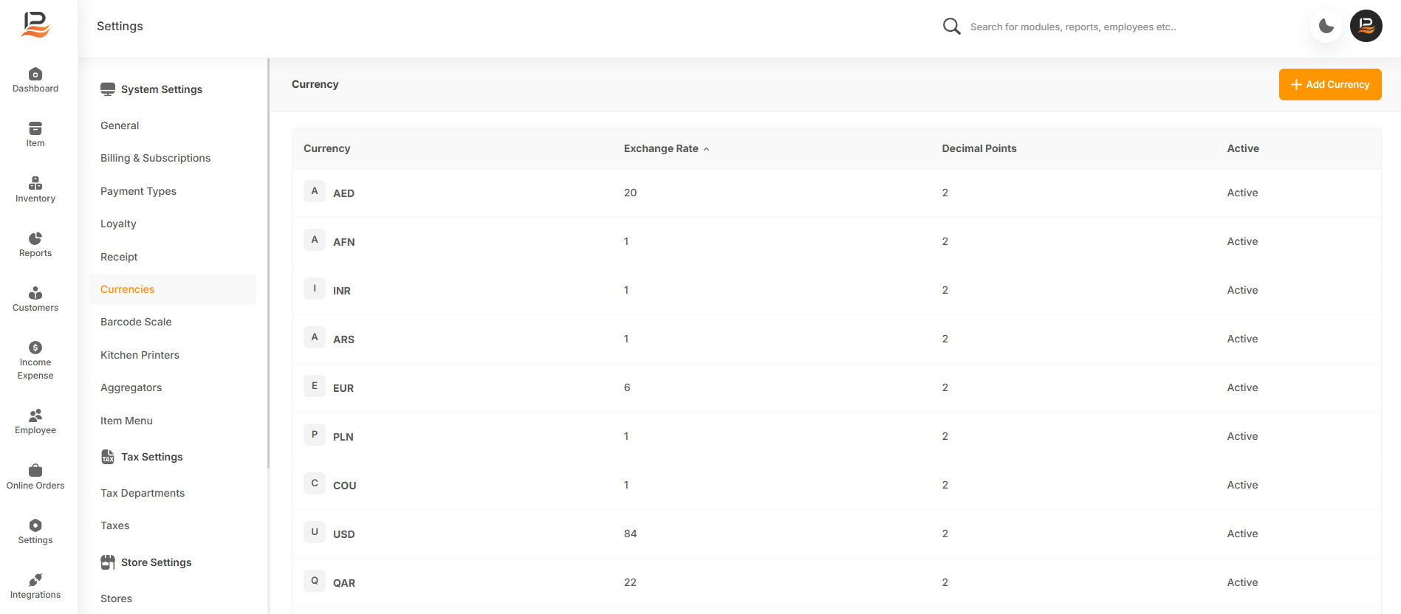
Task: Open Item Menu settings
Action: tap(126, 421)
